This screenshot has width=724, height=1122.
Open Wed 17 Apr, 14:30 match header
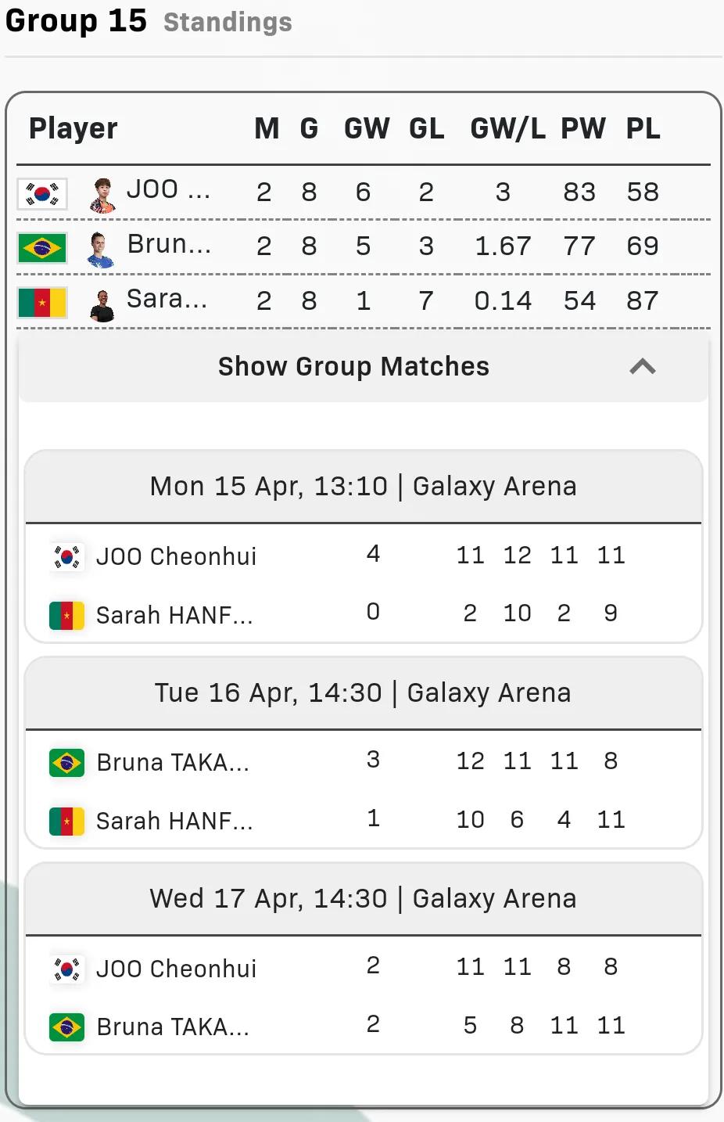click(364, 898)
